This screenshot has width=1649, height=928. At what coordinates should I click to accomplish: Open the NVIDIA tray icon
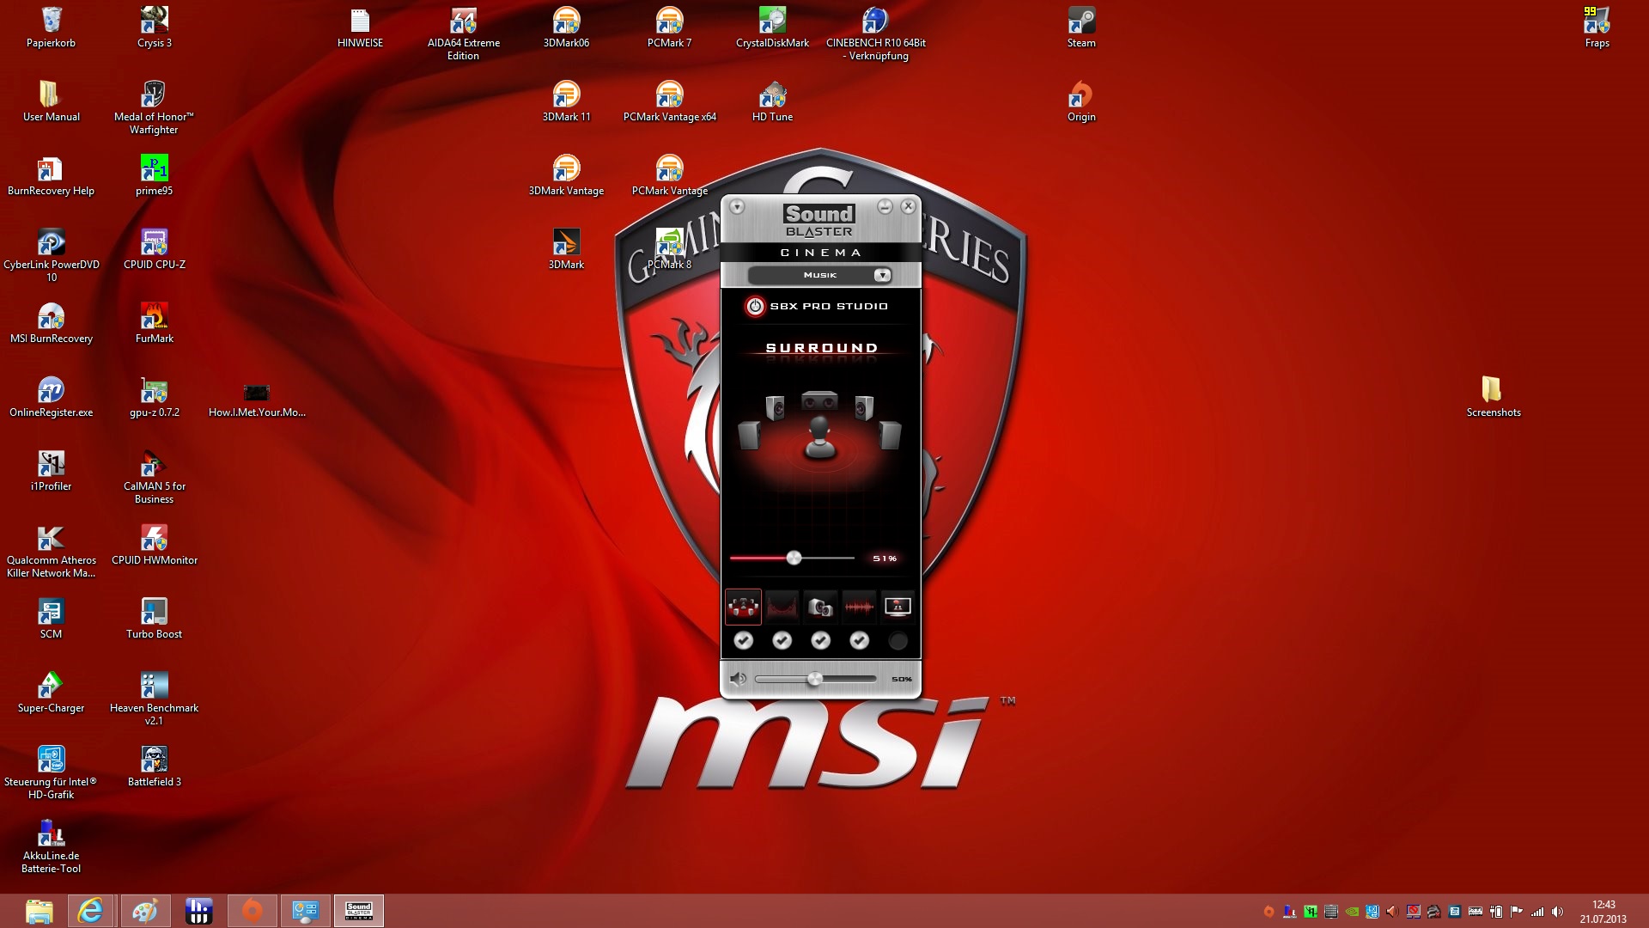[1352, 912]
